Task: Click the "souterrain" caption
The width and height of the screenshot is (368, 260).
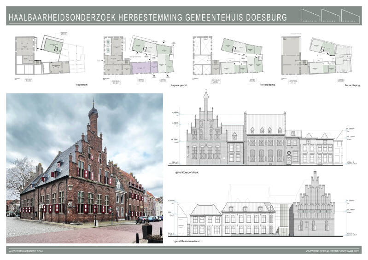Action: [82, 85]
